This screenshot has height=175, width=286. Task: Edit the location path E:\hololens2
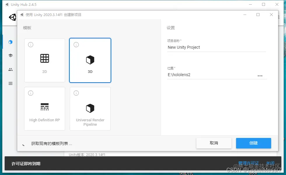[x=212, y=75]
